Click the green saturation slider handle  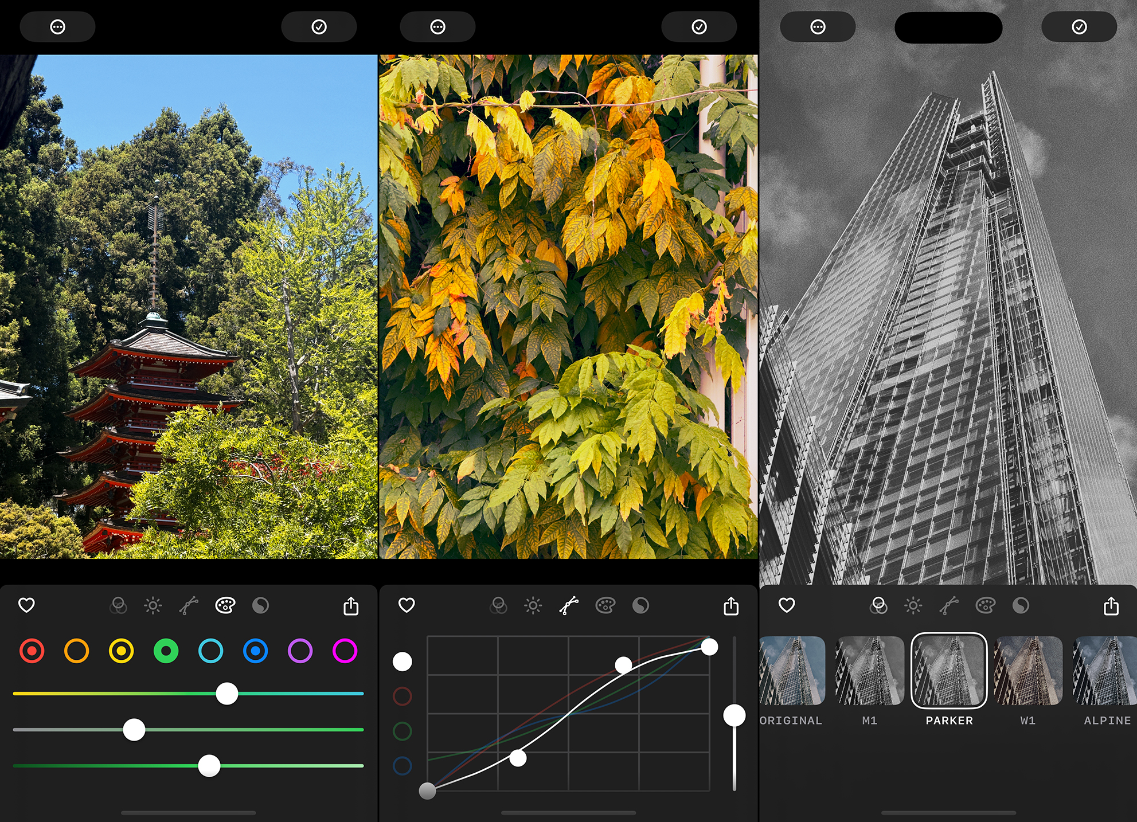coord(134,730)
